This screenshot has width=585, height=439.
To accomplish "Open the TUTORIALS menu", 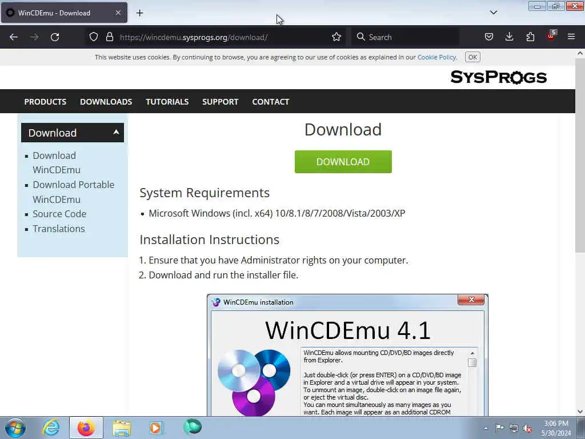I will [167, 102].
